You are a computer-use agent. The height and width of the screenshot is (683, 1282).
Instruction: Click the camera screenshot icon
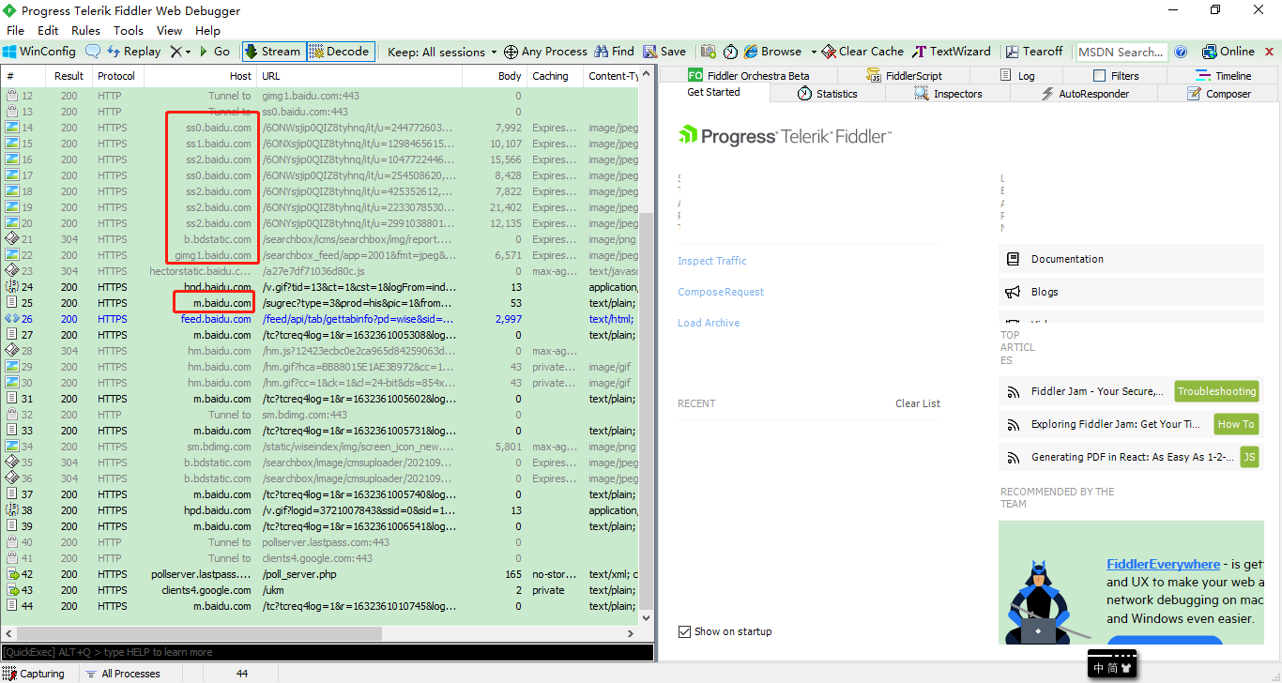pos(709,52)
